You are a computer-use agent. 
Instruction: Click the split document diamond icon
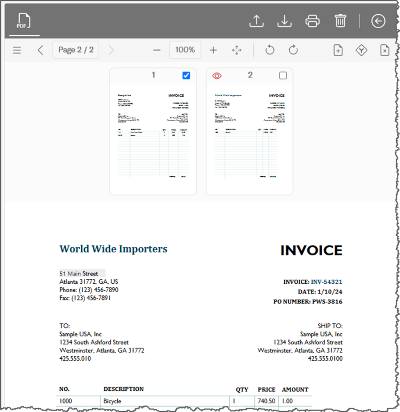361,50
